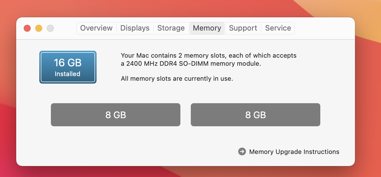Show the Support tab

[x=243, y=28]
